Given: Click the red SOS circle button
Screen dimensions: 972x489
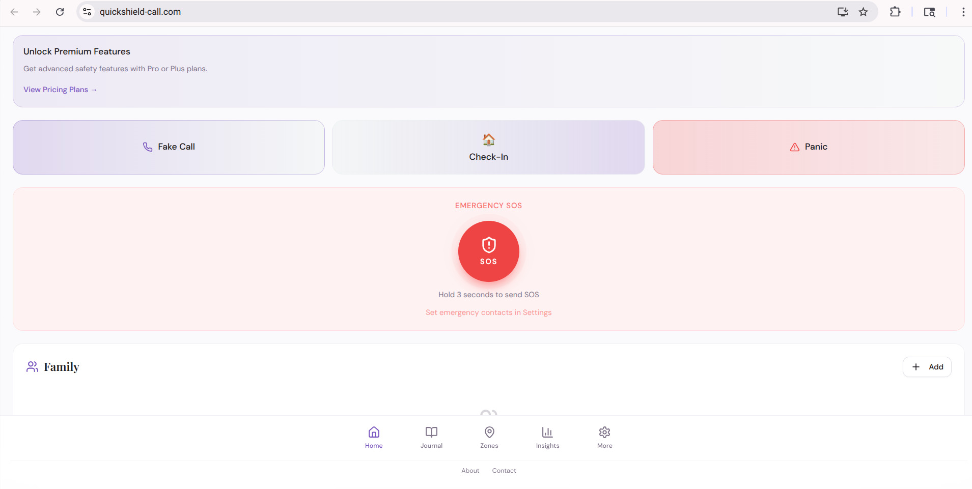Looking at the screenshot, I should click(x=489, y=251).
